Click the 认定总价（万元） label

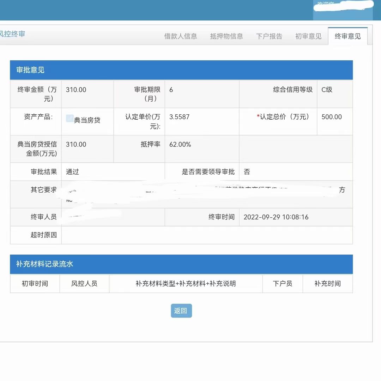(283, 117)
